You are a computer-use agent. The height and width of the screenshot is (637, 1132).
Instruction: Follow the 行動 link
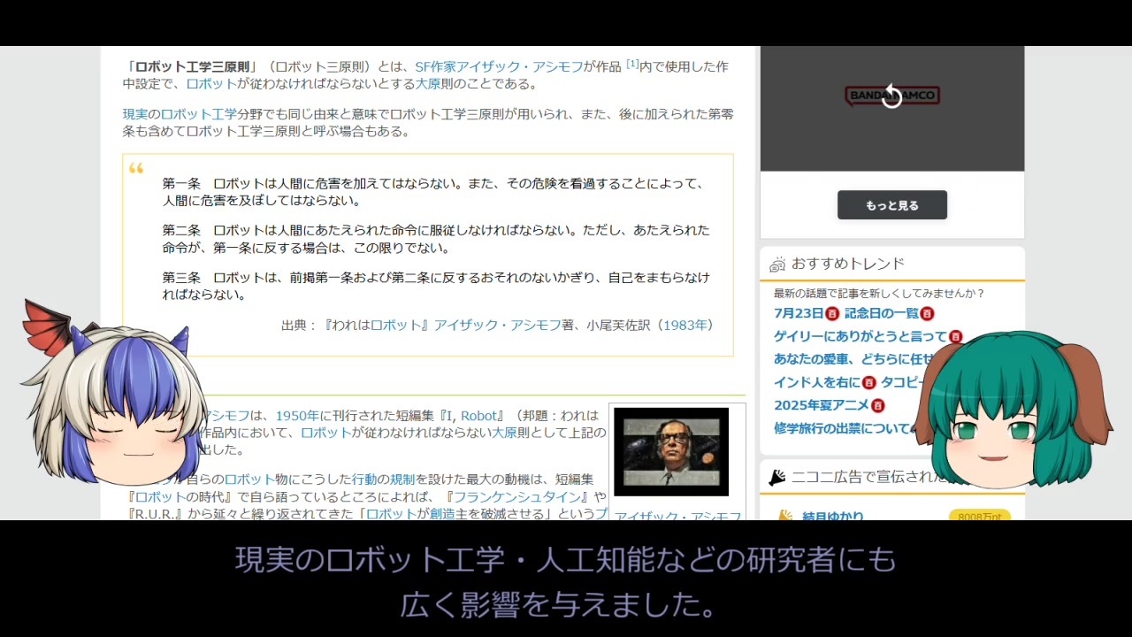tap(364, 479)
